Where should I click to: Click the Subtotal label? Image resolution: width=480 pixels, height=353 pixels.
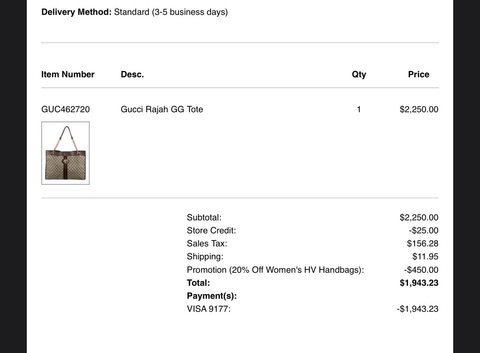coord(204,217)
